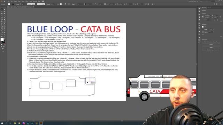The width and height of the screenshot is (223, 125).
Task: Click the Start Global Edit button
Action: 210,50
